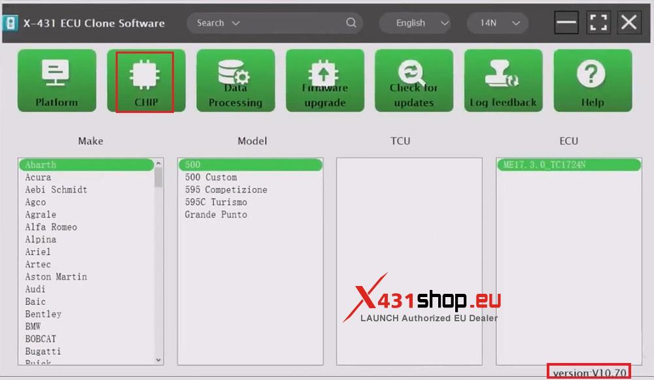The width and height of the screenshot is (654, 380).
Task: Click the Make list scrollbar thumb
Action: [158, 178]
